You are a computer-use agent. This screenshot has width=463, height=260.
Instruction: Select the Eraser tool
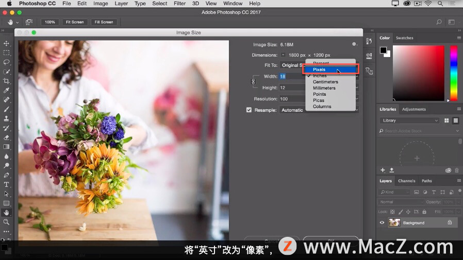click(6, 137)
